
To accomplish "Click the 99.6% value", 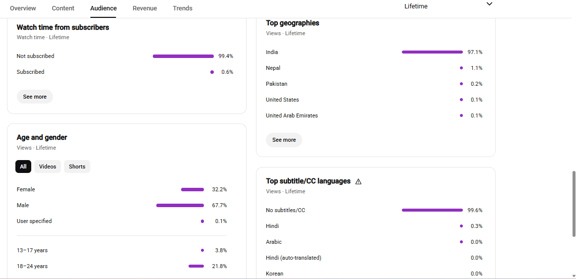I will [475, 210].
